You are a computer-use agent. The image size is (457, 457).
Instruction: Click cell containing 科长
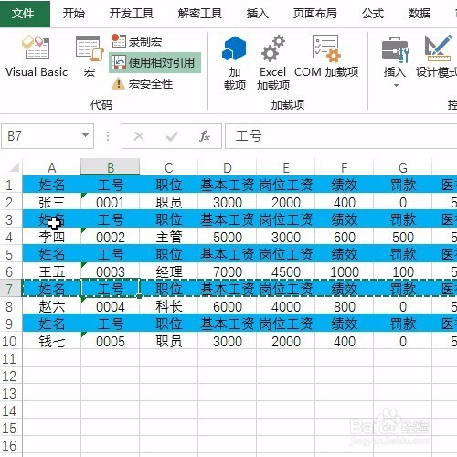169,306
